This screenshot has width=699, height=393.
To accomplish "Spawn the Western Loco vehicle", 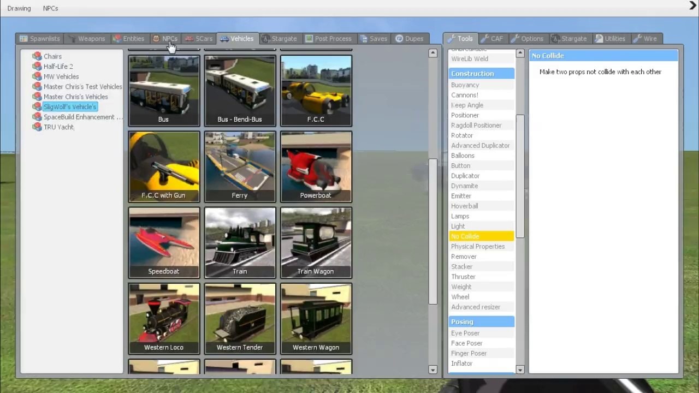I will [164, 318].
